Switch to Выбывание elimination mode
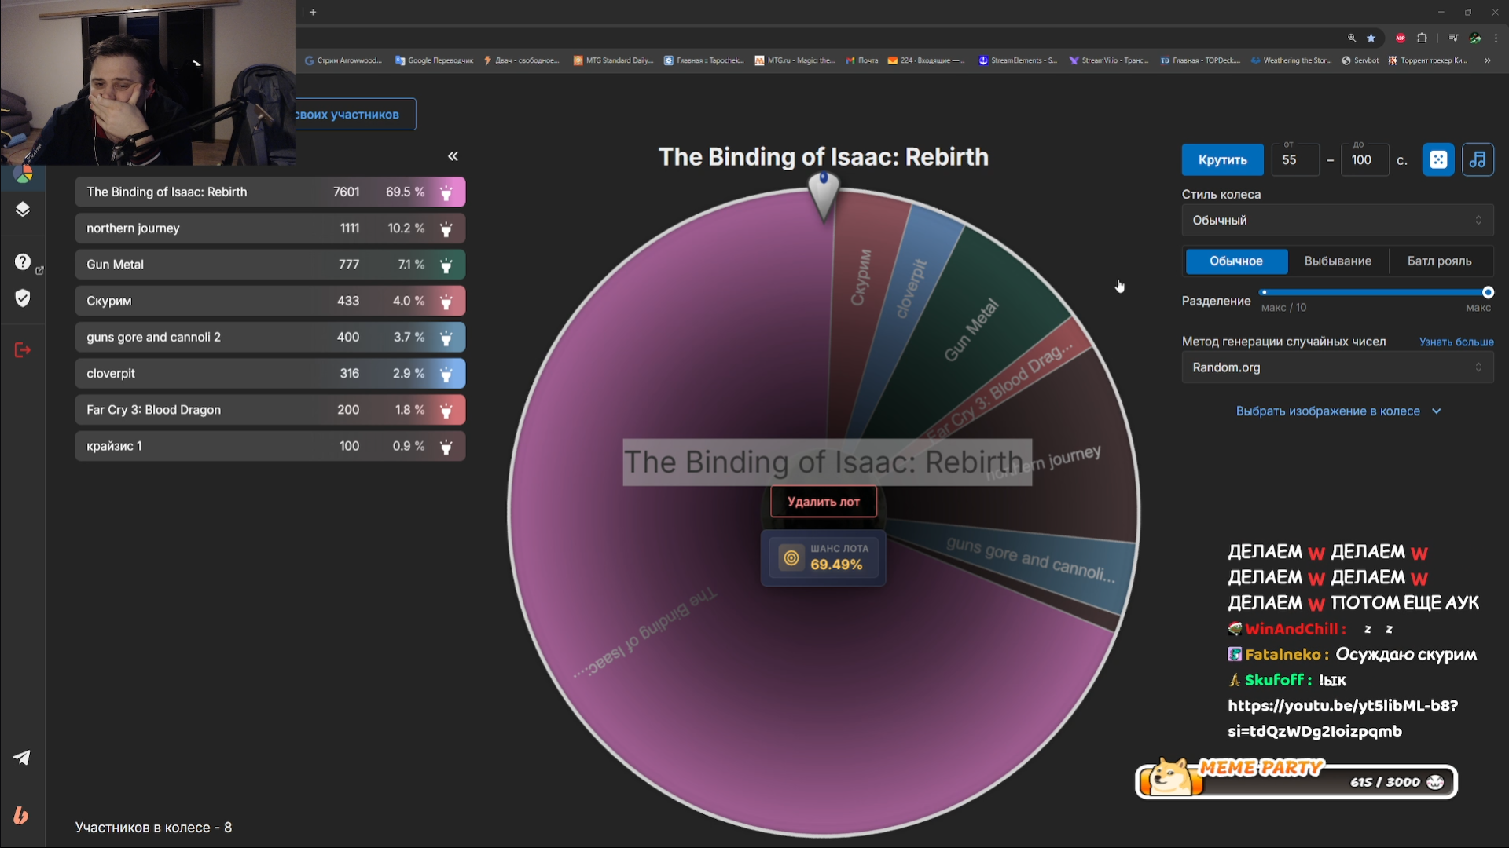The width and height of the screenshot is (1509, 848). (x=1338, y=261)
